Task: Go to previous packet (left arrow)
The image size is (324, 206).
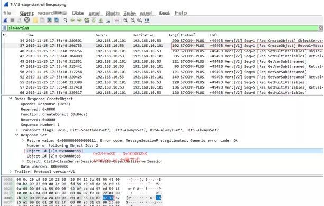Action: coord(72,20)
